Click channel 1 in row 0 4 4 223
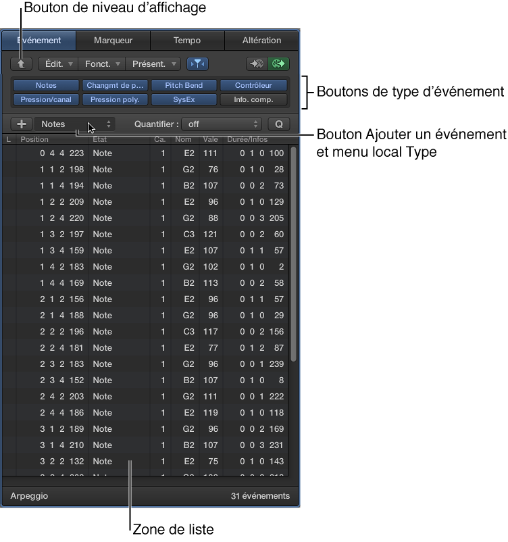This screenshot has height=542, width=508. [x=163, y=153]
